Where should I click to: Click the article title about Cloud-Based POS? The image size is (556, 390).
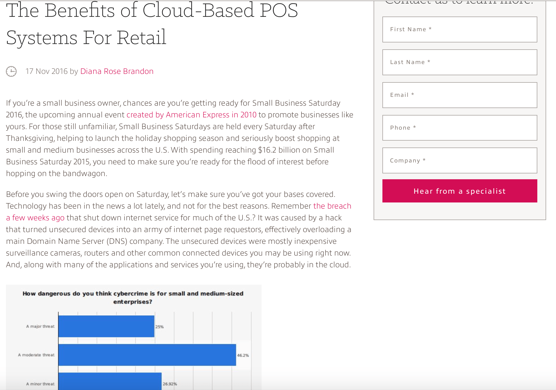coord(152,24)
